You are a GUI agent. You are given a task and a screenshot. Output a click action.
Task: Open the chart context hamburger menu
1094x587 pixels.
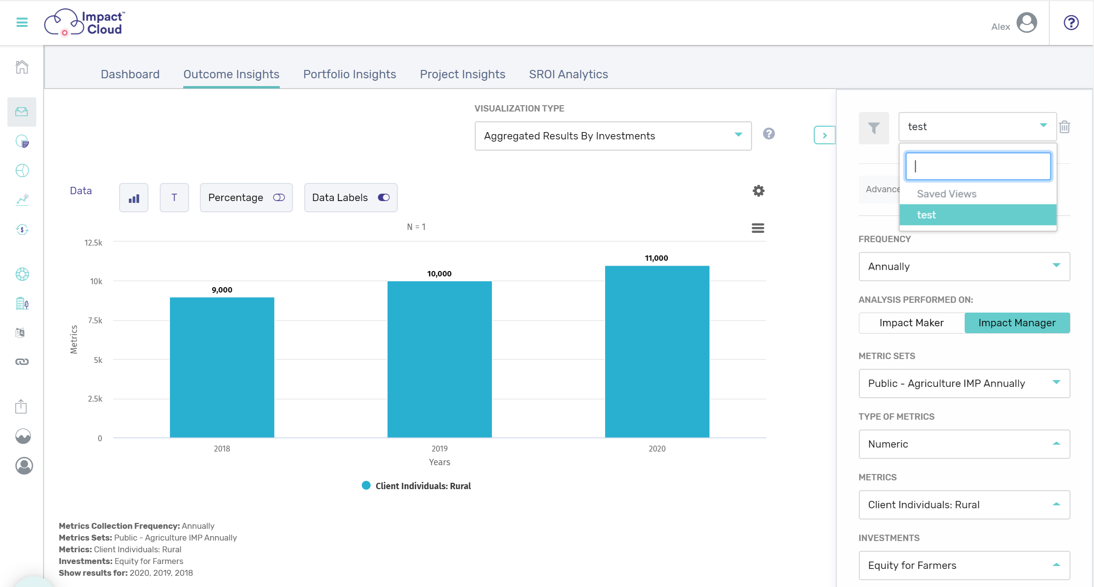(x=758, y=228)
